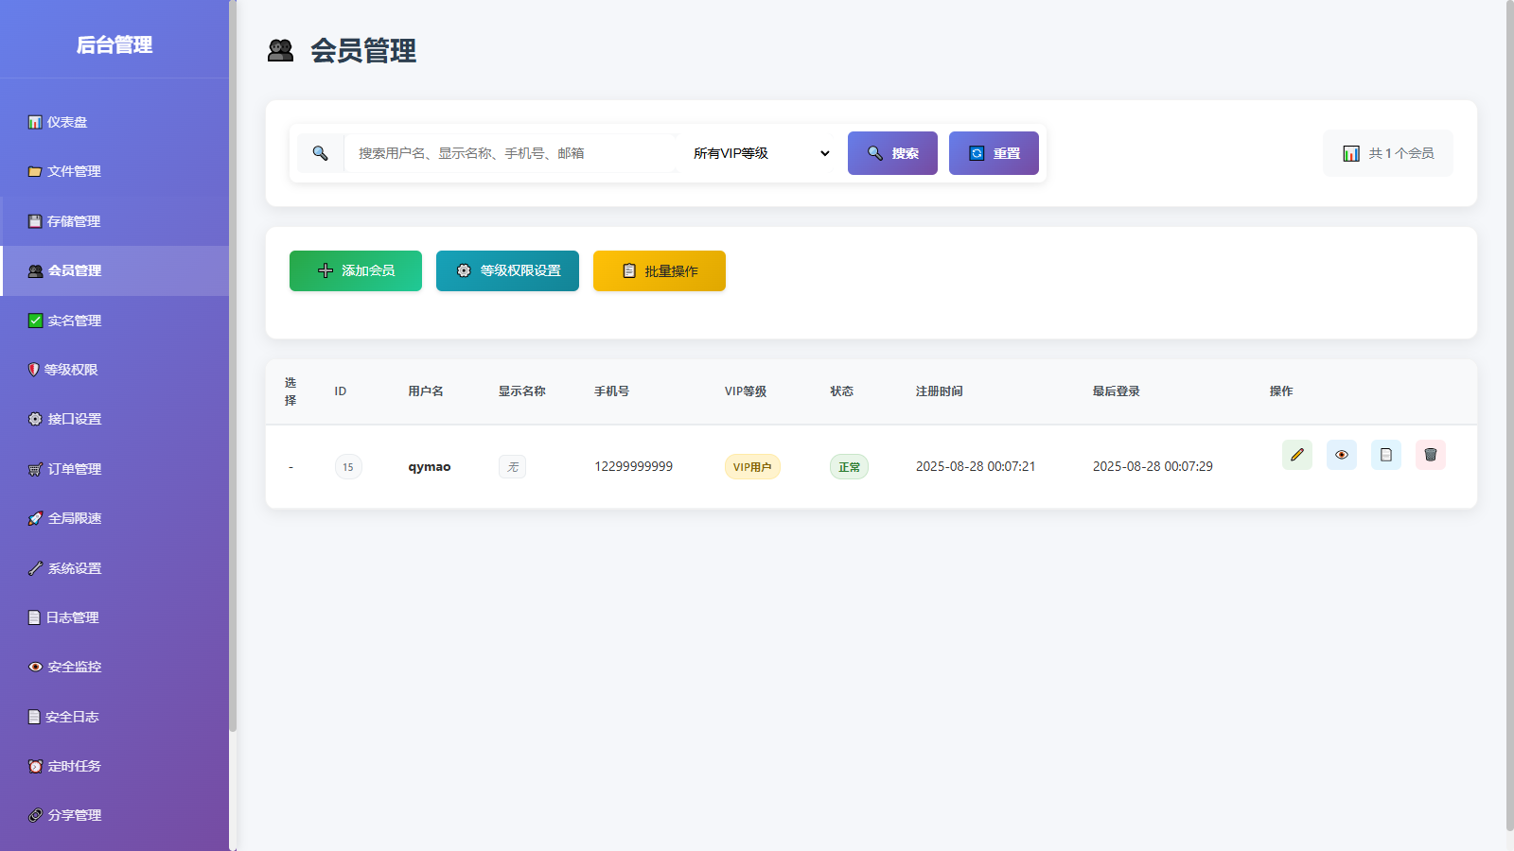Image resolution: width=1514 pixels, height=851 pixels.
Task: Open Scheduled Tasks with the alarm clock icon
Action: pyautogui.click(x=73, y=766)
